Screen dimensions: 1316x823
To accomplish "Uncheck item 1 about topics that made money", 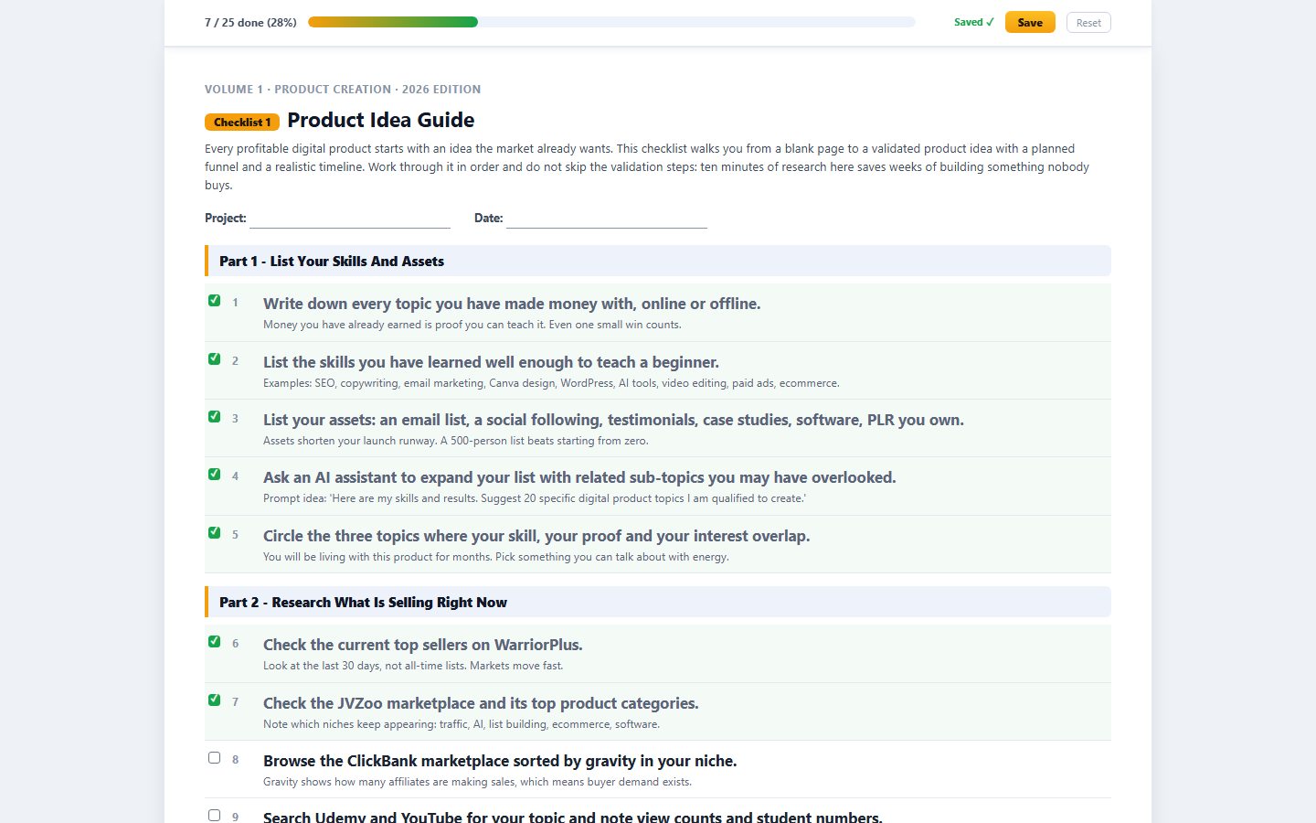I will 214,300.
